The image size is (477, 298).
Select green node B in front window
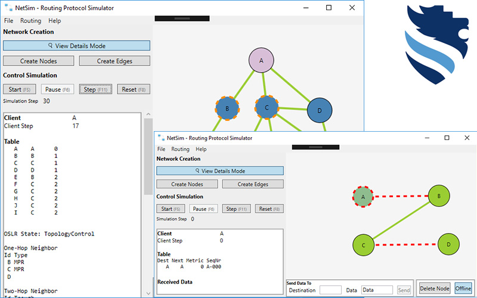coord(439,196)
